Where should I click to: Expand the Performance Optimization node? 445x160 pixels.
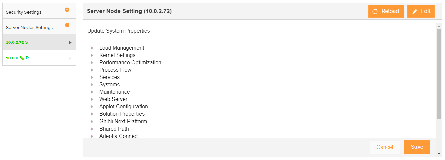tap(92, 63)
